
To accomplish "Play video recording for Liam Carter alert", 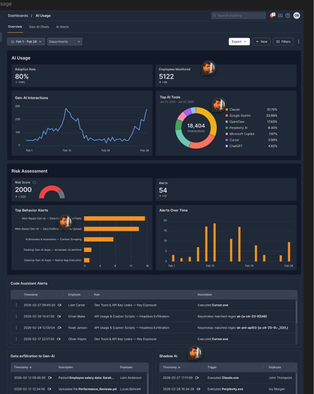I will [59, 305].
